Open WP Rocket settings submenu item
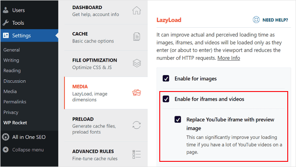The width and height of the screenshot is (296, 167). pos(15,123)
